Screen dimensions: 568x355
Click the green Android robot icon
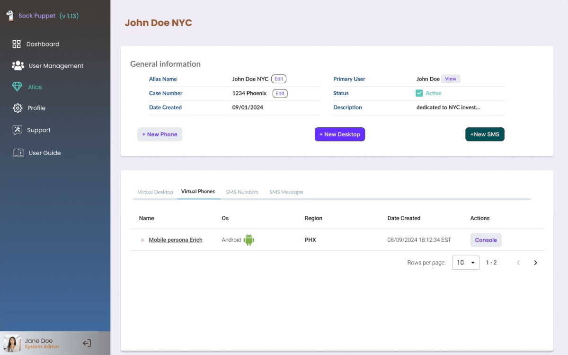[x=248, y=240]
